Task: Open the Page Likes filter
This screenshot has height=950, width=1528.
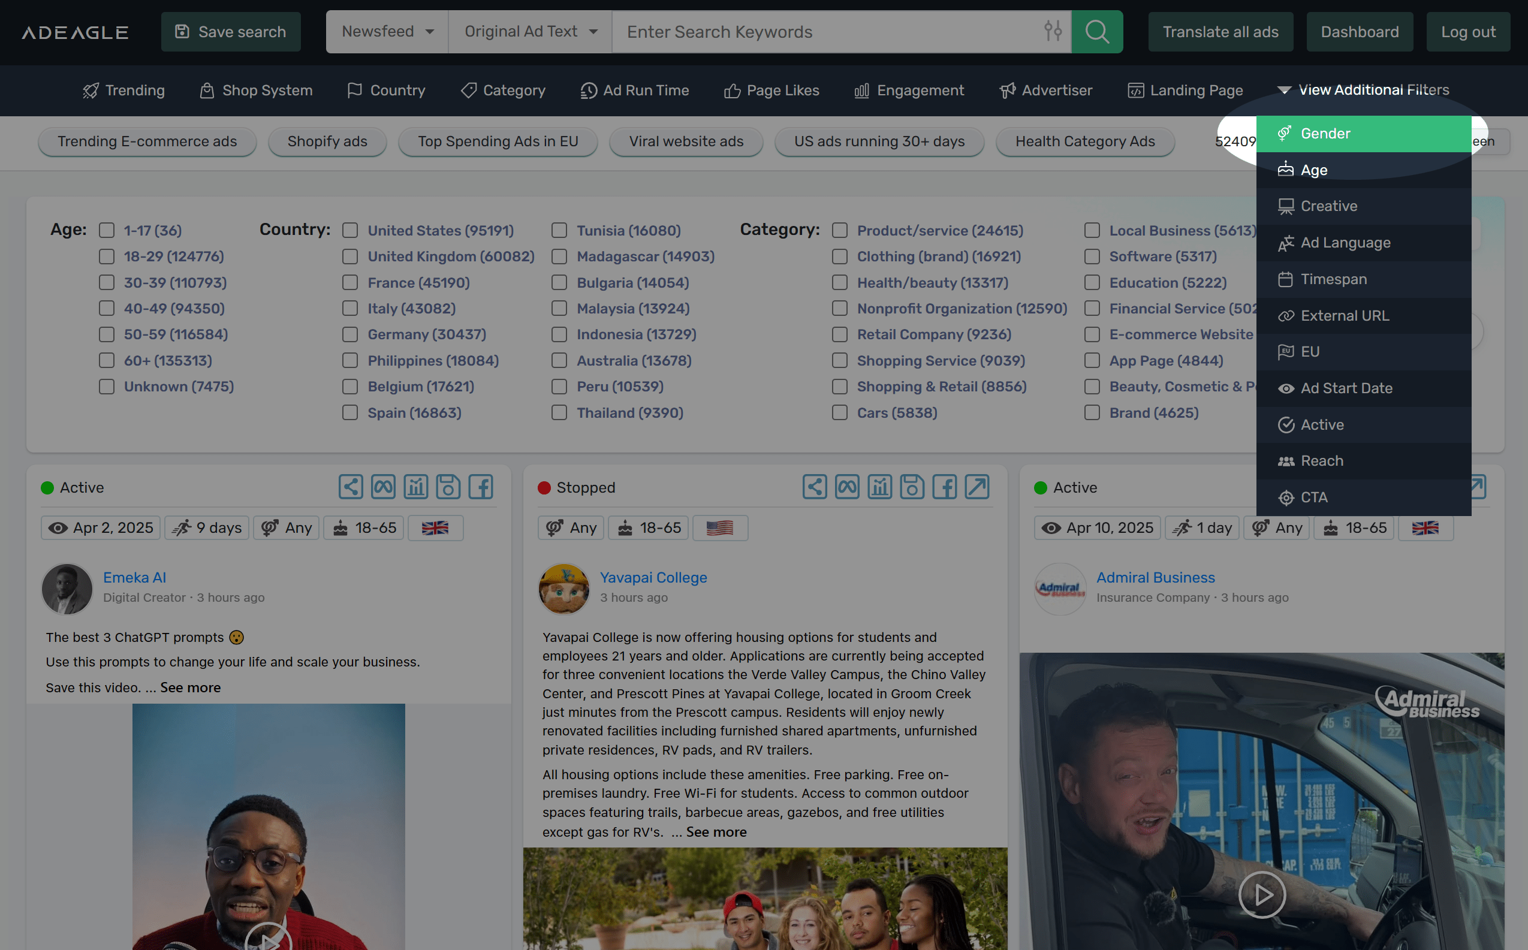Action: [771, 91]
